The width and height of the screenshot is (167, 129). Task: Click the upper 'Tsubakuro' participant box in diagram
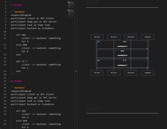(x=148, y=37)
